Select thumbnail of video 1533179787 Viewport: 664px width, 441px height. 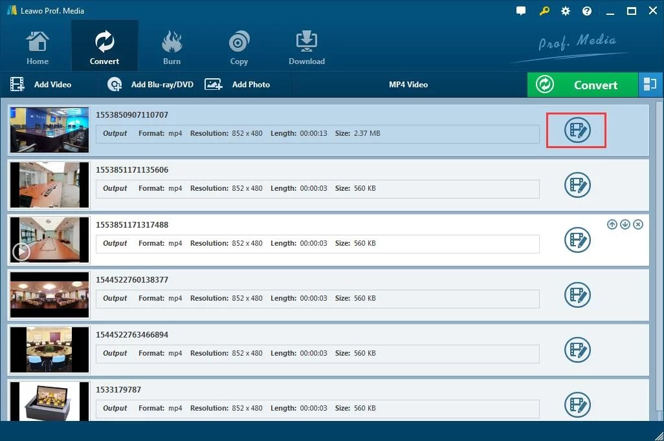[50, 401]
